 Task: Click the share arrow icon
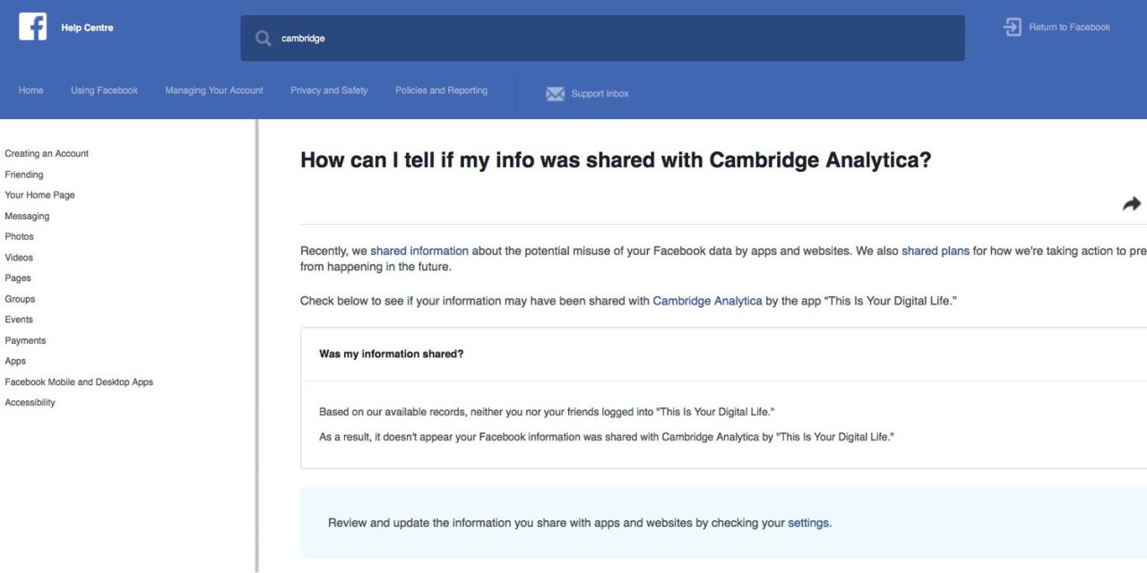[1132, 204]
